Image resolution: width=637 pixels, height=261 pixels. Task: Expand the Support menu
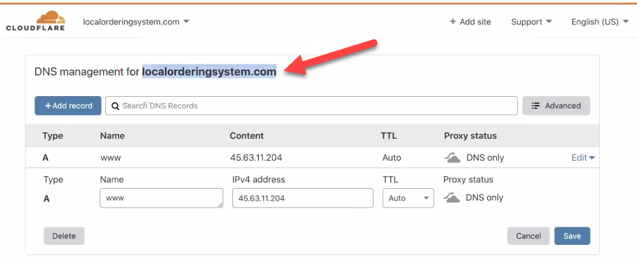pos(531,22)
